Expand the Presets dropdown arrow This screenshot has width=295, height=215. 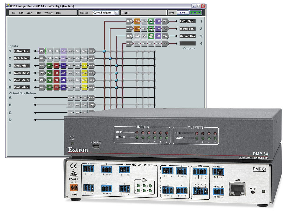(x=116, y=13)
